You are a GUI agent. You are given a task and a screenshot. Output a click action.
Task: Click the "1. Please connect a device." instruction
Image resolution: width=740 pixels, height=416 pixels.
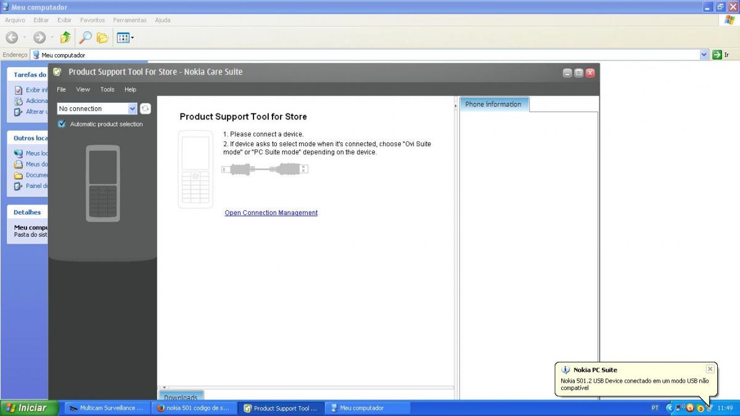coord(263,134)
